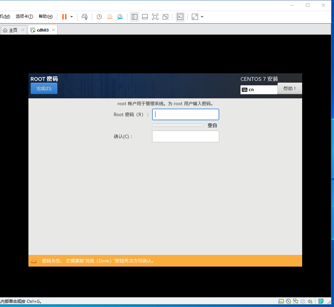Open the 帮助(H) menu

pos(46,16)
